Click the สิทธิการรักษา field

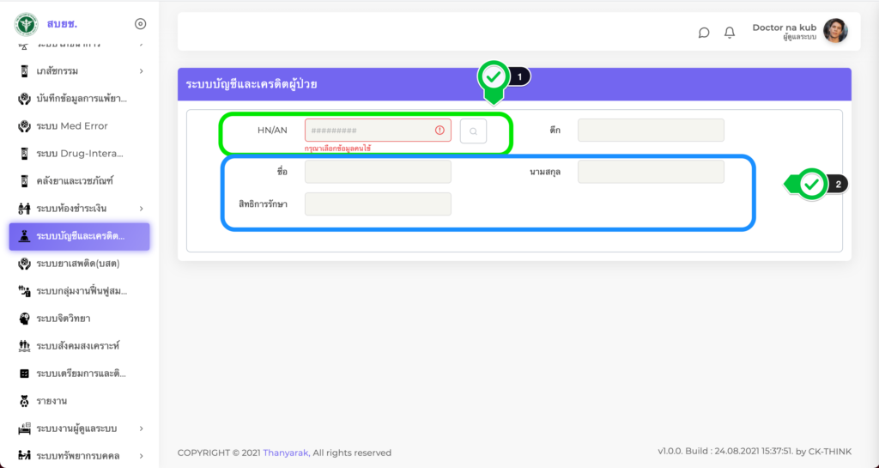[378, 204]
